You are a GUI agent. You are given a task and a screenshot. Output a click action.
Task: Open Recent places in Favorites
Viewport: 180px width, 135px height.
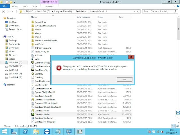(x=15, y=29)
